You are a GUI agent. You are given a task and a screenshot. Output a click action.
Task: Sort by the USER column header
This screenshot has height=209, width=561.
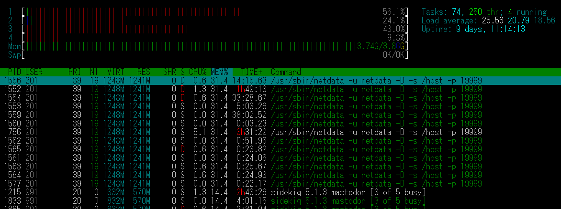tap(34, 72)
